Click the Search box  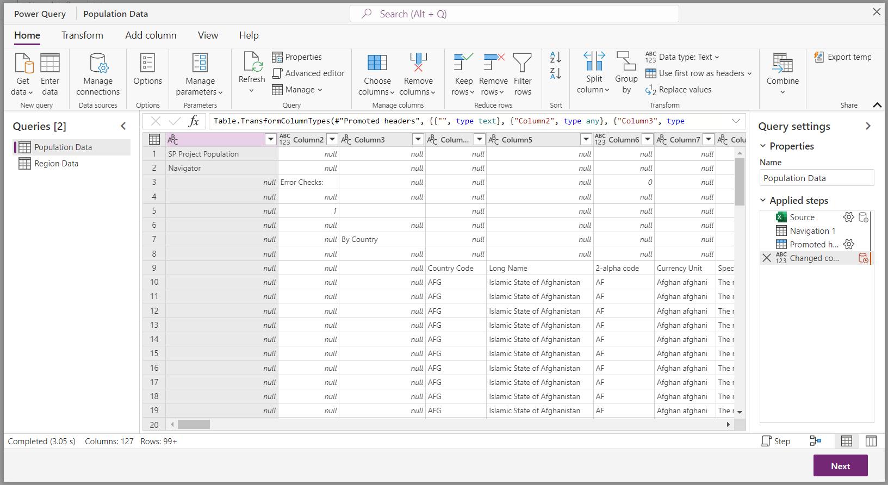coord(514,14)
